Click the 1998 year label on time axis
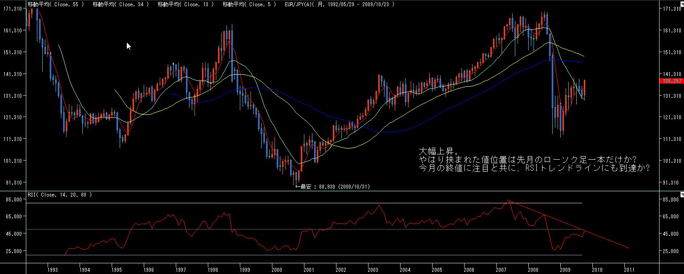684x274 pixels. tap(213, 270)
